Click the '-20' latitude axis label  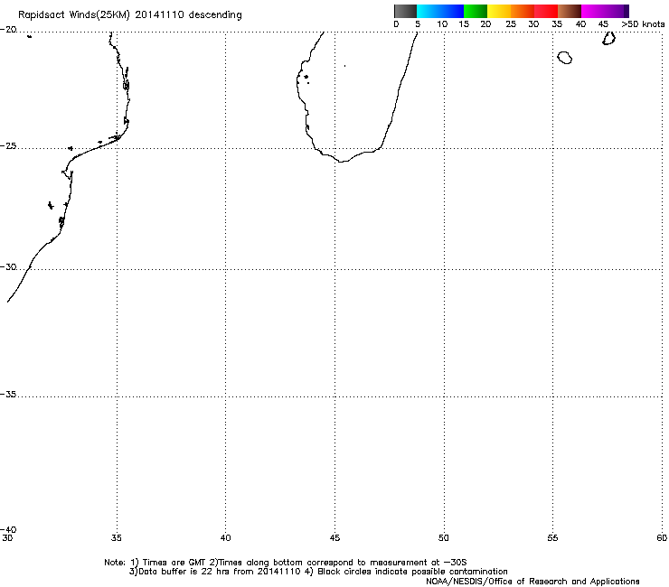pos(8,30)
